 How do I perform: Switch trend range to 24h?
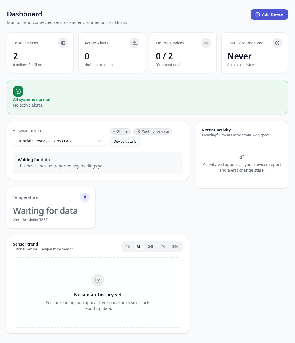coord(151,246)
